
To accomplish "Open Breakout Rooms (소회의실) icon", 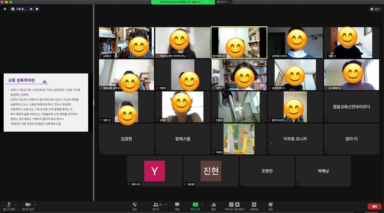I will click(x=254, y=205).
